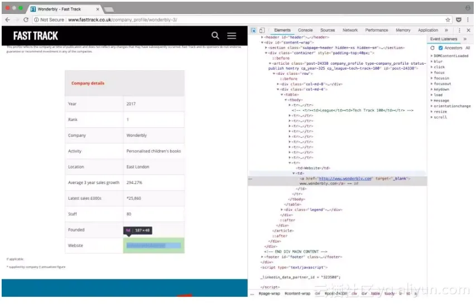Image resolution: width=476 pixels, height=304 pixels.
Task: Open the Elements tab
Action: (x=282, y=30)
